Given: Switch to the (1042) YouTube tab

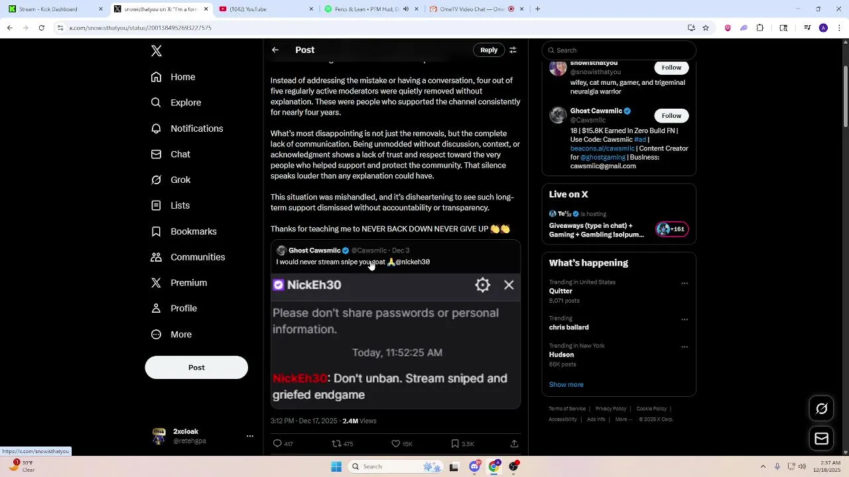Looking at the screenshot, I should click(265, 9).
